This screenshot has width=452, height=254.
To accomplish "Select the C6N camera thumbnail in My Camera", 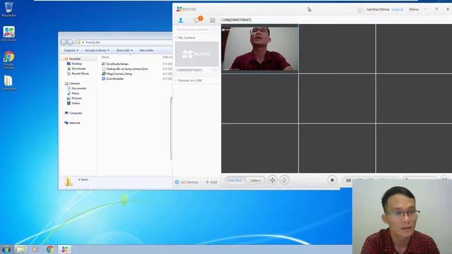I will (197, 54).
